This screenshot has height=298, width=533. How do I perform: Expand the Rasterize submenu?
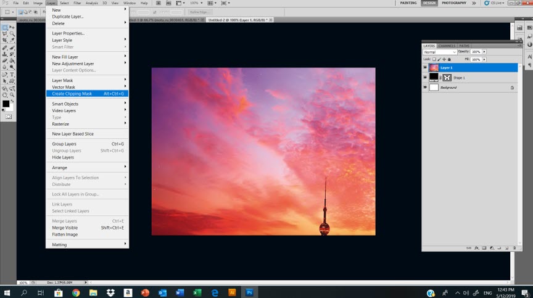88,124
